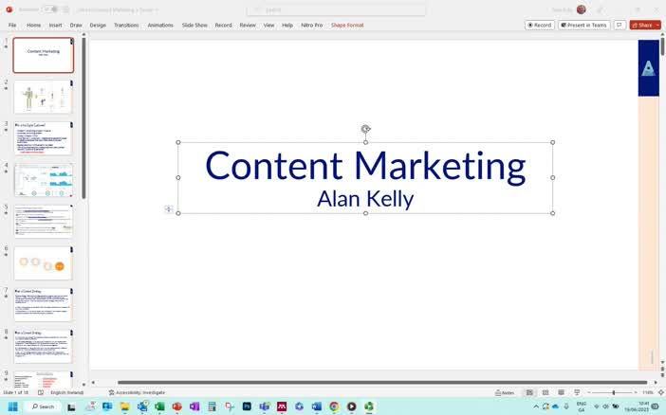Select slide 1 thumbnail Content Marketing
666x415 pixels.
[x=44, y=55]
